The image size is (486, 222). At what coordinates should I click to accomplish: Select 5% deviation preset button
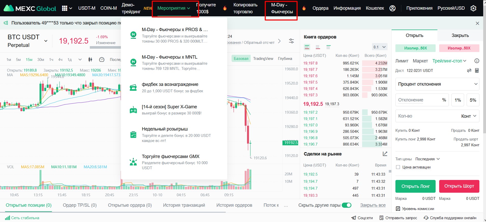tap(473, 100)
